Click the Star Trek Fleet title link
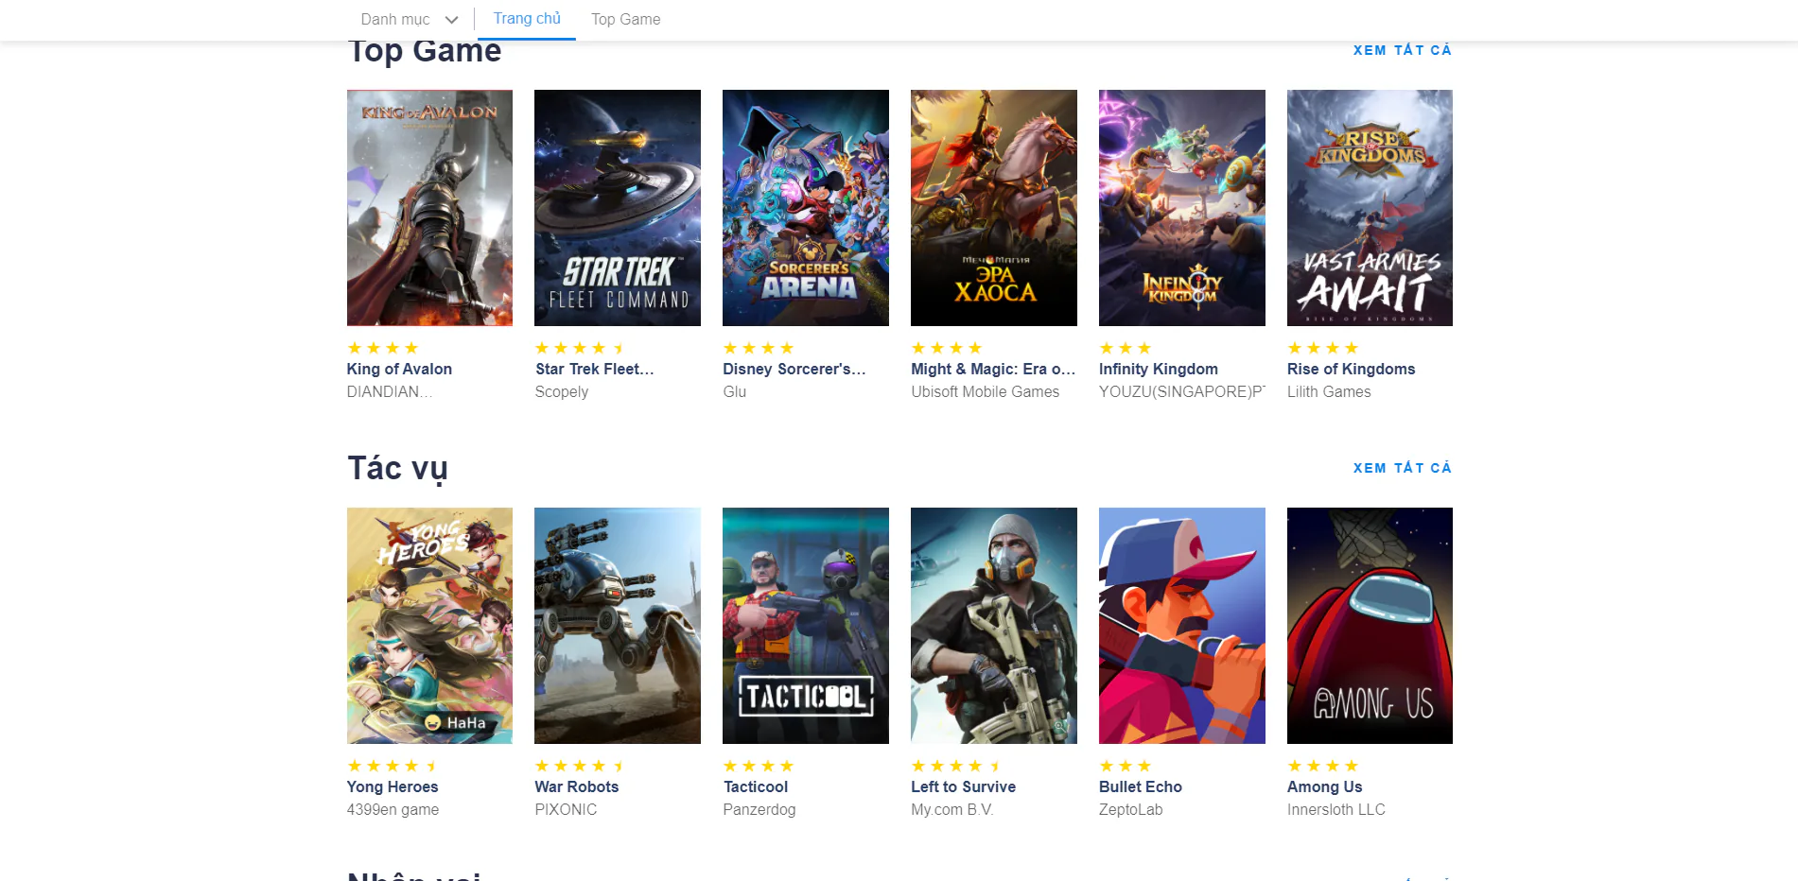The image size is (1798, 881). click(x=594, y=369)
